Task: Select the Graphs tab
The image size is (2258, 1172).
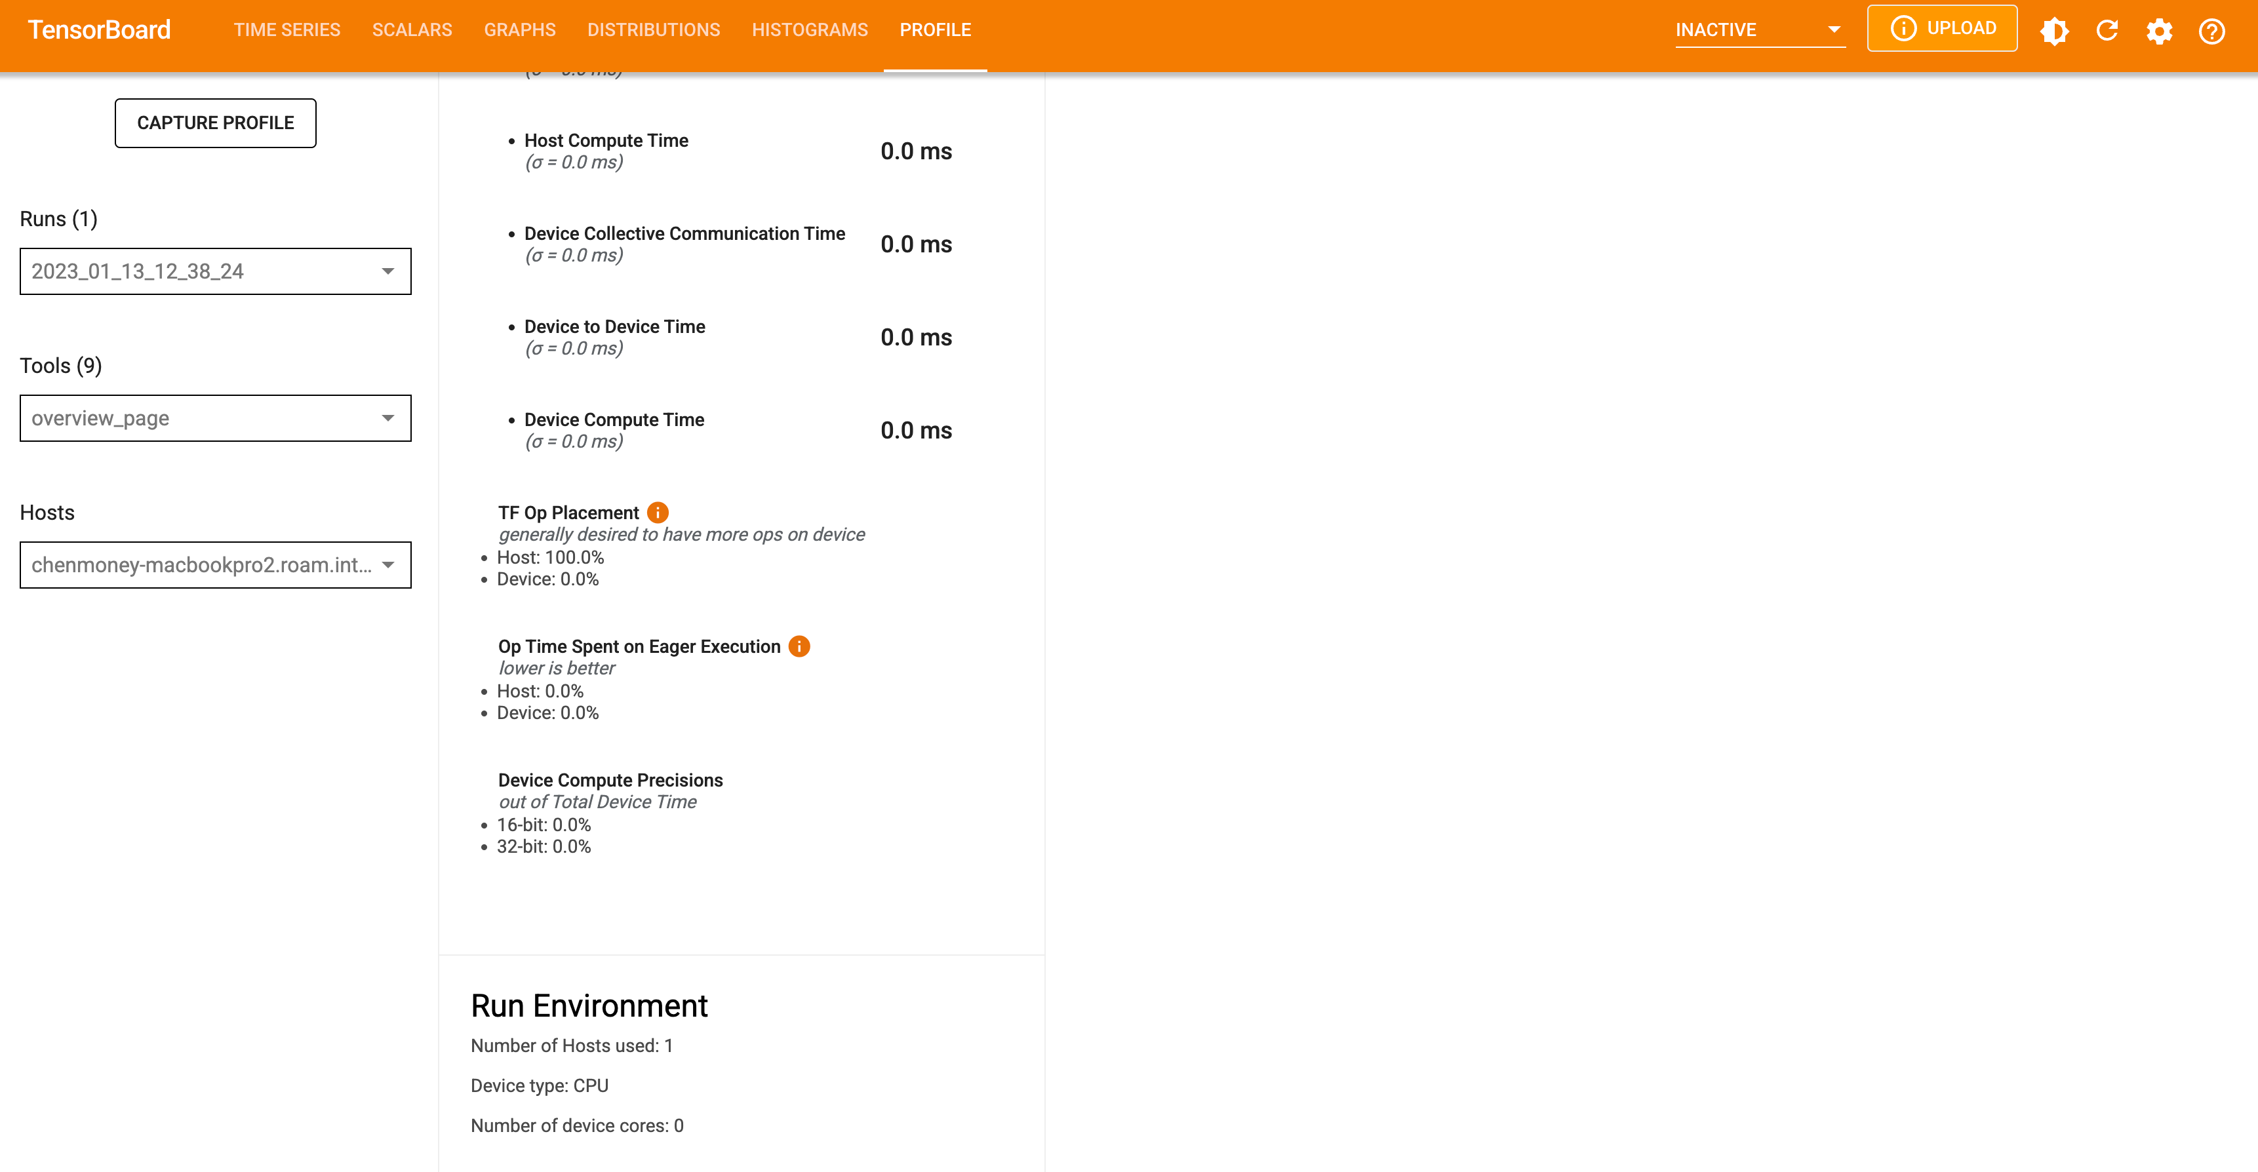Action: tap(520, 29)
